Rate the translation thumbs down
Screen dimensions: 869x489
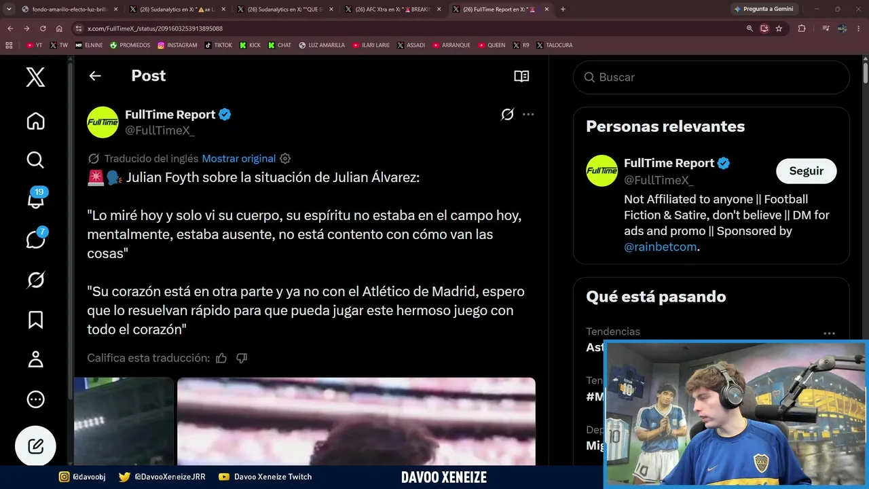[242, 358]
